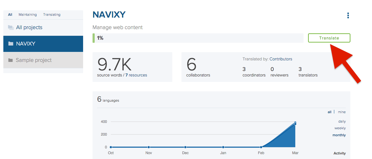The width and height of the screenshot is (372, 159).
Task: Select the All filter tab
Action: click(x=10, y=15)
